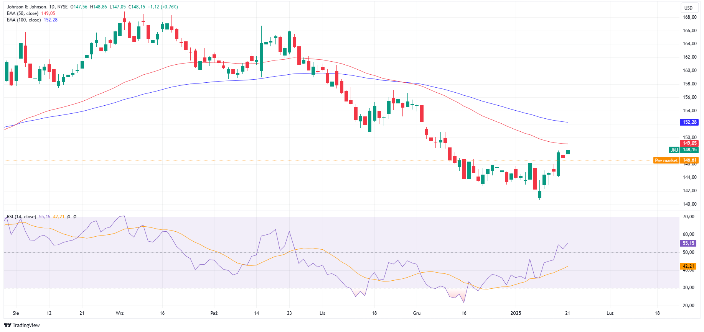Click the Lut month label on time axis
The width and height of the screenshot is (704, 332).
610,313
